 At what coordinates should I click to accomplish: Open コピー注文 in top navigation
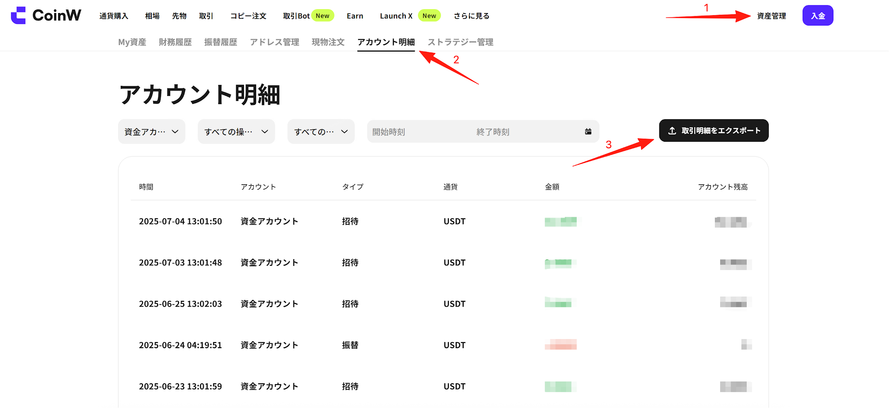pos(248,16)
